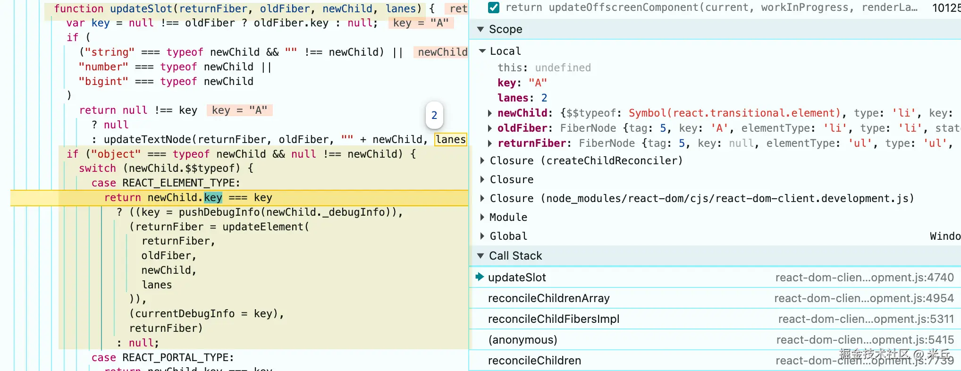
Task: Expand the oldFiber FiberNode
Action: click(490, 128)
